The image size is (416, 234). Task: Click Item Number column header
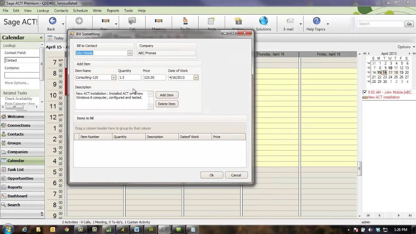click(96, 137)
